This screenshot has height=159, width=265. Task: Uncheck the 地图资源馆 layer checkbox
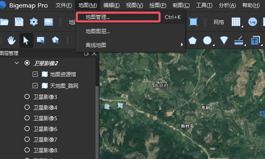point(35,74)
